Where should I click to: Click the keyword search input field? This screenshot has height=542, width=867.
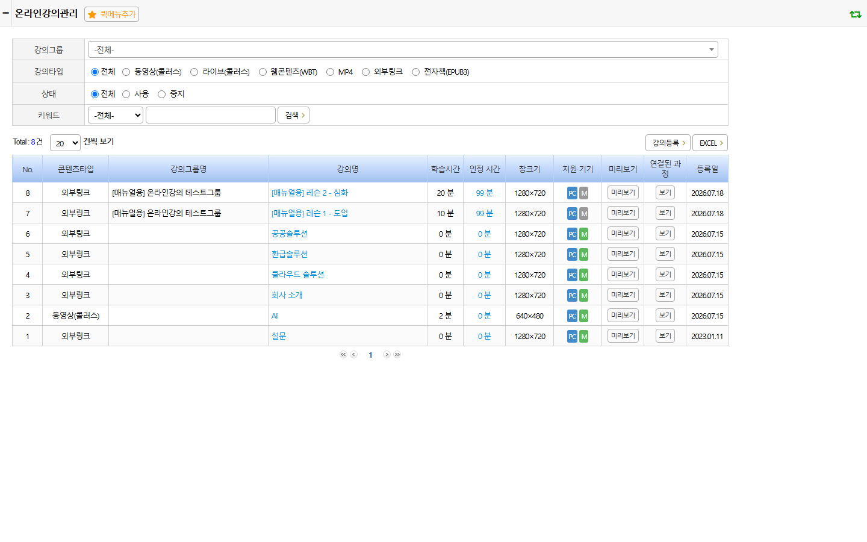tap(211, 115)
